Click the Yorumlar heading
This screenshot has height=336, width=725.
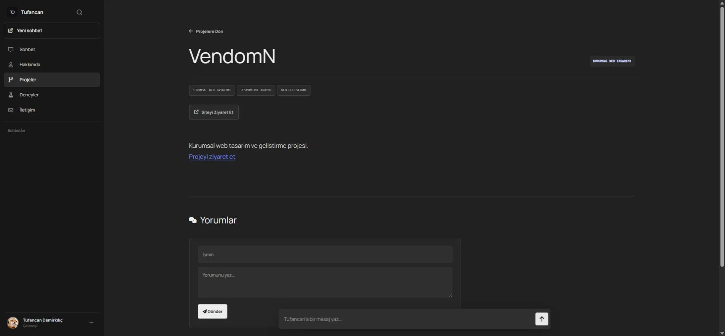click(x=213, y=220)
